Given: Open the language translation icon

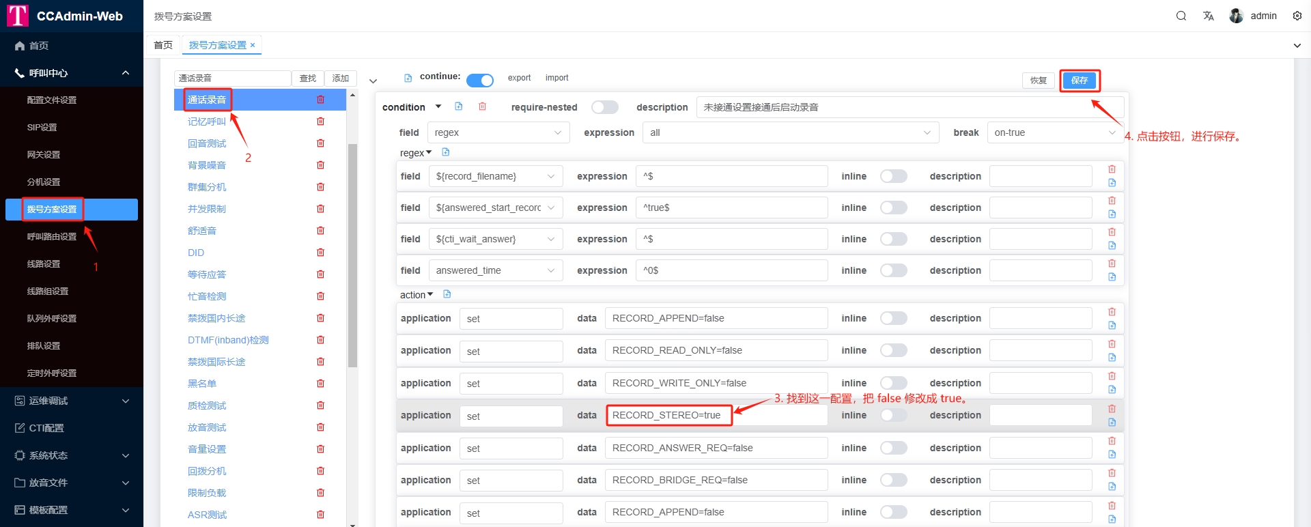Looking at the screenshot, I should (1208, 16).
